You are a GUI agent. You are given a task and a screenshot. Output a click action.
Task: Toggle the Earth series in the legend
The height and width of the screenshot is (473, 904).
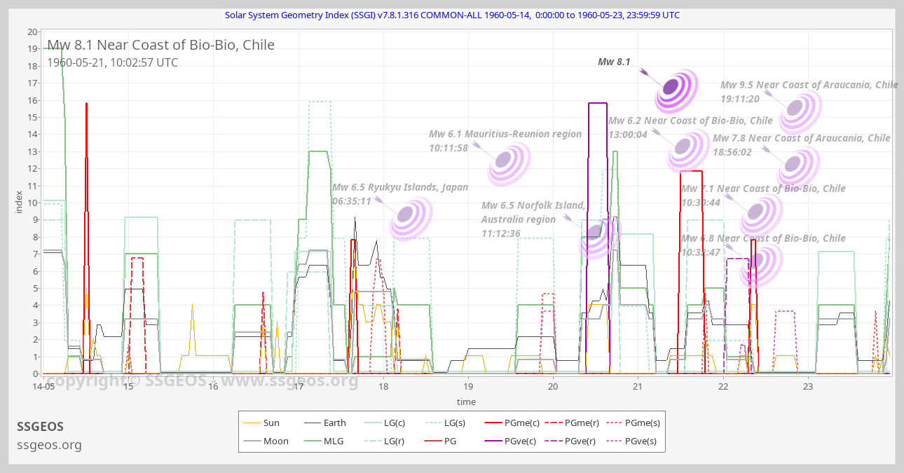click(x=324, y=423)
